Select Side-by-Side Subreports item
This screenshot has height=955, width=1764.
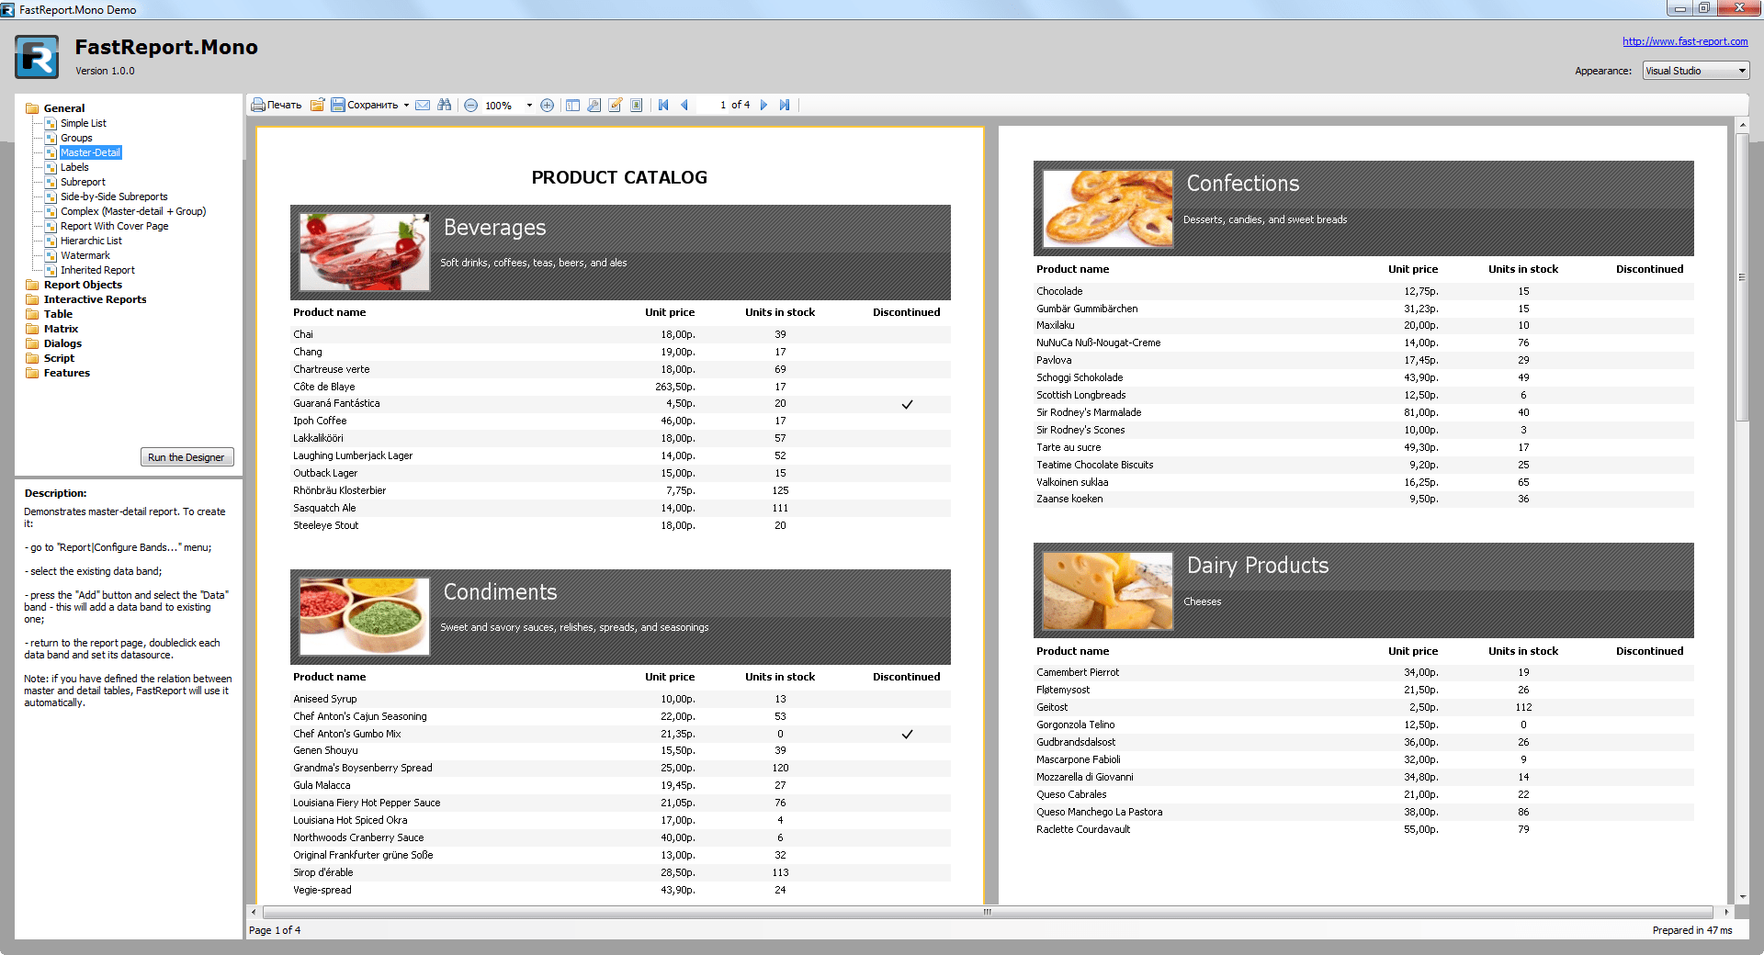(114, 197)
